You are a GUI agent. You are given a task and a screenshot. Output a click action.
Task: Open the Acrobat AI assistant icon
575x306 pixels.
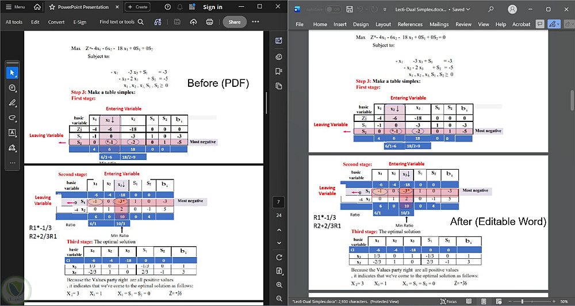coord(279,41)
